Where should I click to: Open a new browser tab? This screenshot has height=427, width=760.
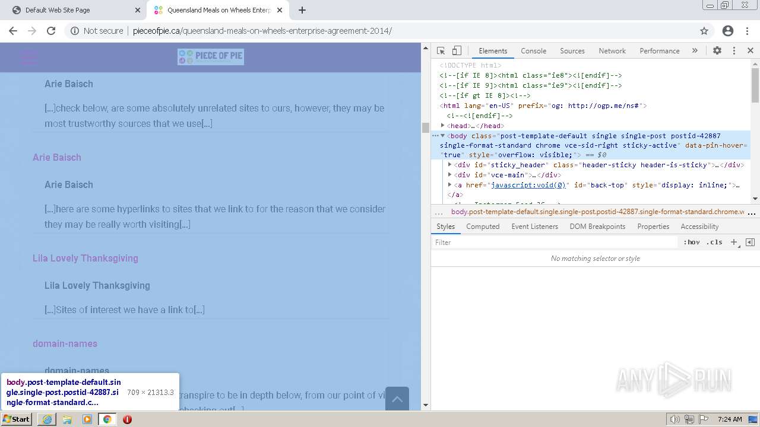302,10
